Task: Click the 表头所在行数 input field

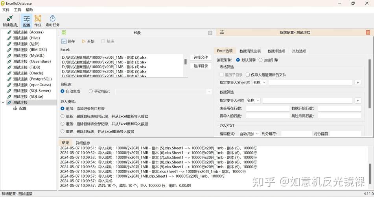Action: tap(267, 108)
